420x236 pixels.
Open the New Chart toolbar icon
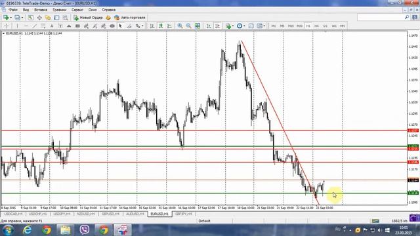coord(6,18)
